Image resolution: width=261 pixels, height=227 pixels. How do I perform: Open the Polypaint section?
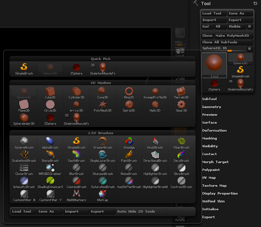coord(211,170)
